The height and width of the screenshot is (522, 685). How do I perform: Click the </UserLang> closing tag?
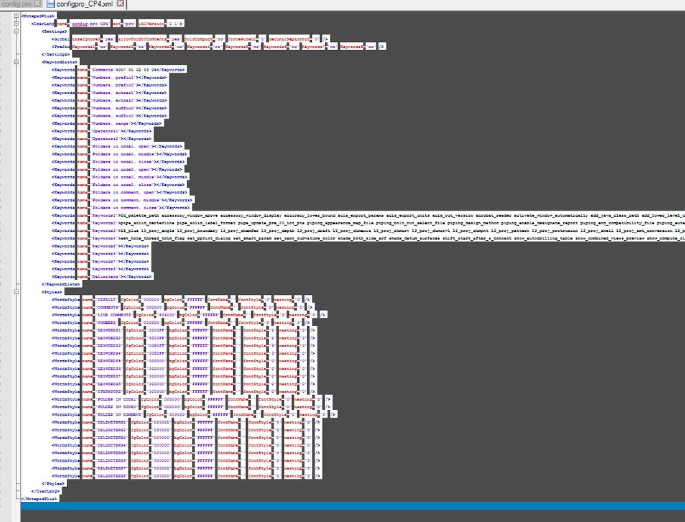[45, 491]
